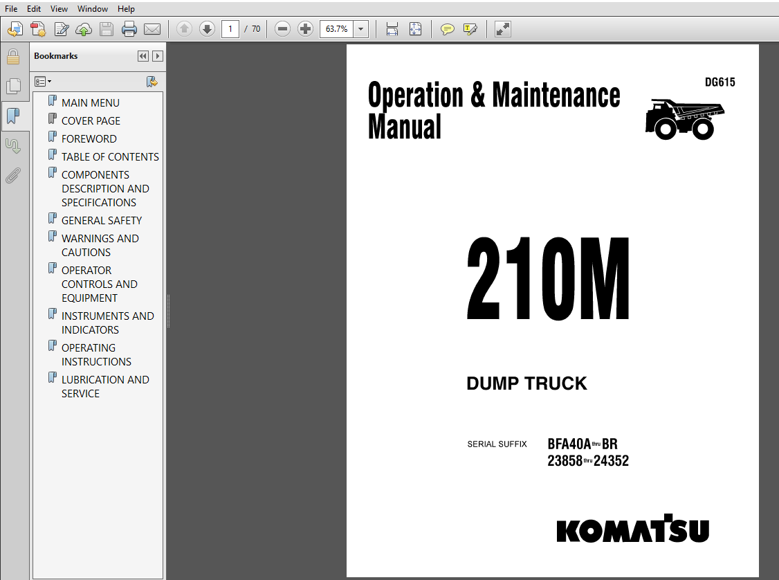779x580 pixels.
Task: Jump to the COVER PAGE bookmark
Action: coord(91,120)
